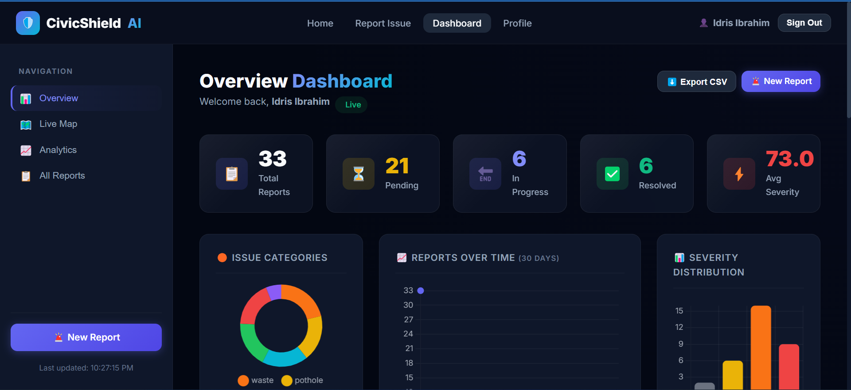The image size is (851, 390).
Task: Click the Export CSV button
Action: [x=696, y=82]
